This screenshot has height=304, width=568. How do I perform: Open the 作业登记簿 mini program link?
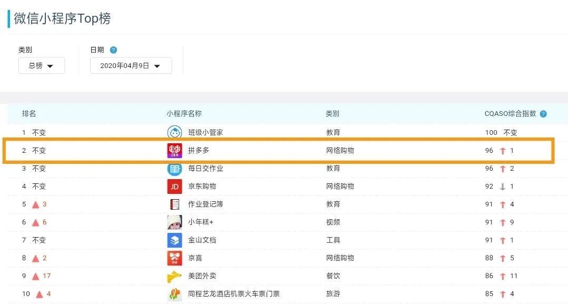pyautogui.click(x=205, y=204)
